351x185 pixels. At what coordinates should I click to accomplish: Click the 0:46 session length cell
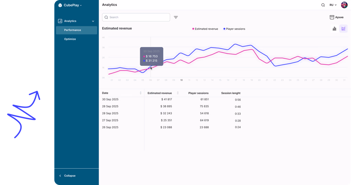(238, 107)
